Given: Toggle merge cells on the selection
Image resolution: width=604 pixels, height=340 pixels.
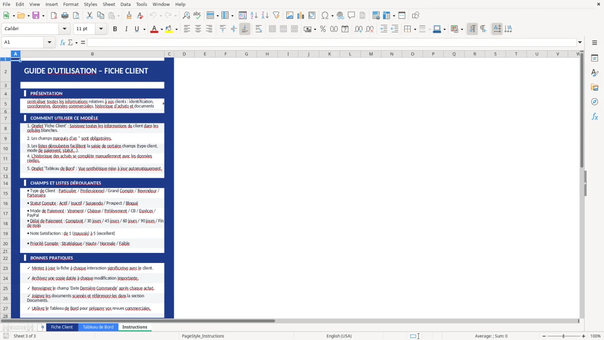Looking at the screenshot, I should [x=283, y=29].
